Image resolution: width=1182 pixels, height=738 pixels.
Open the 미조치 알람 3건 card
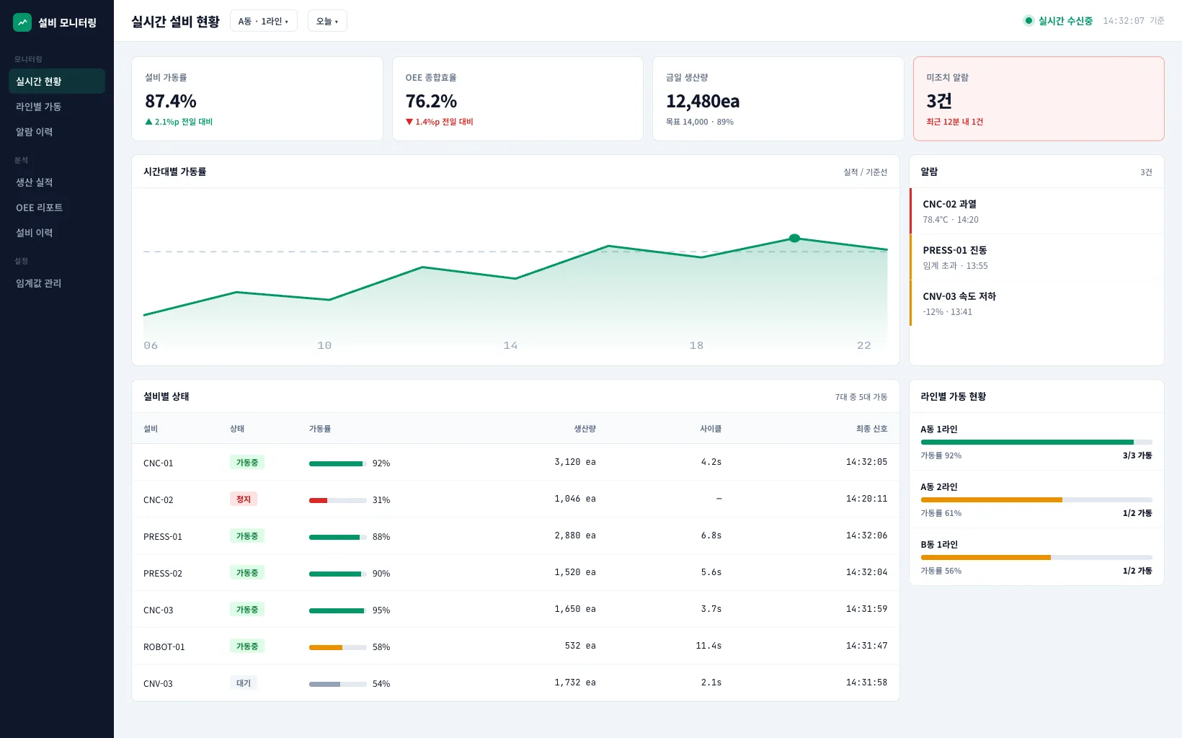point(1039,99)
